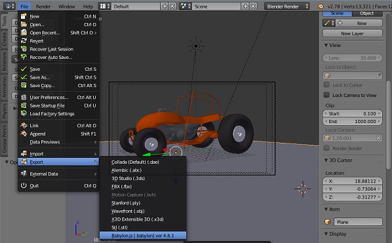392x243 pixels.
Task: Click the Link icon in File menu
Action: coord(24,125)
